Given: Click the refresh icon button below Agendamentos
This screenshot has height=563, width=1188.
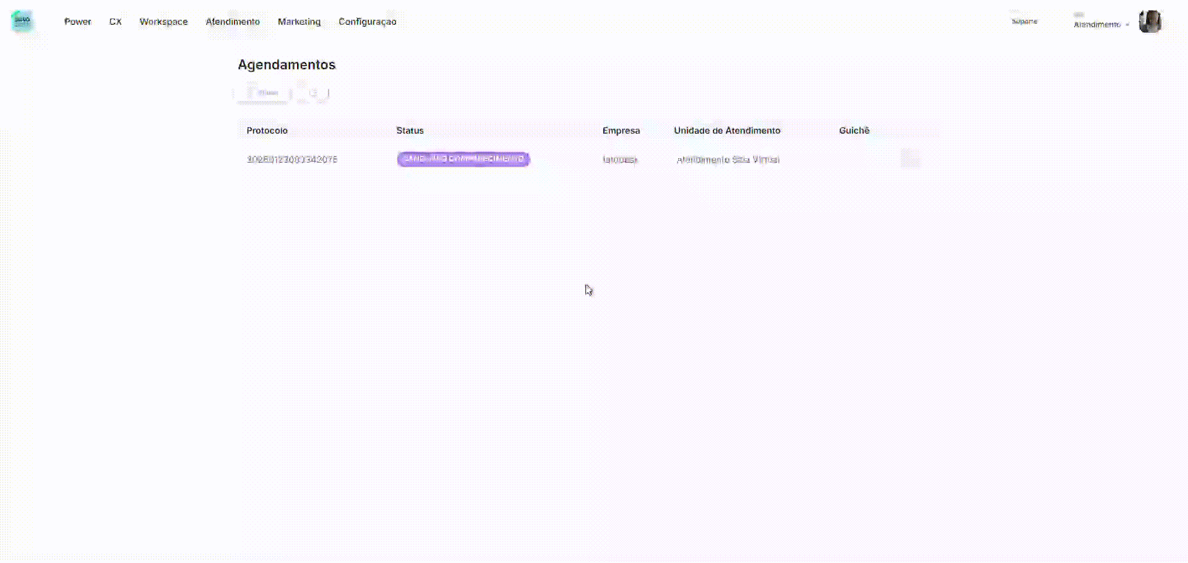Looking at the screenshot, I should click(x=314, y=93).
